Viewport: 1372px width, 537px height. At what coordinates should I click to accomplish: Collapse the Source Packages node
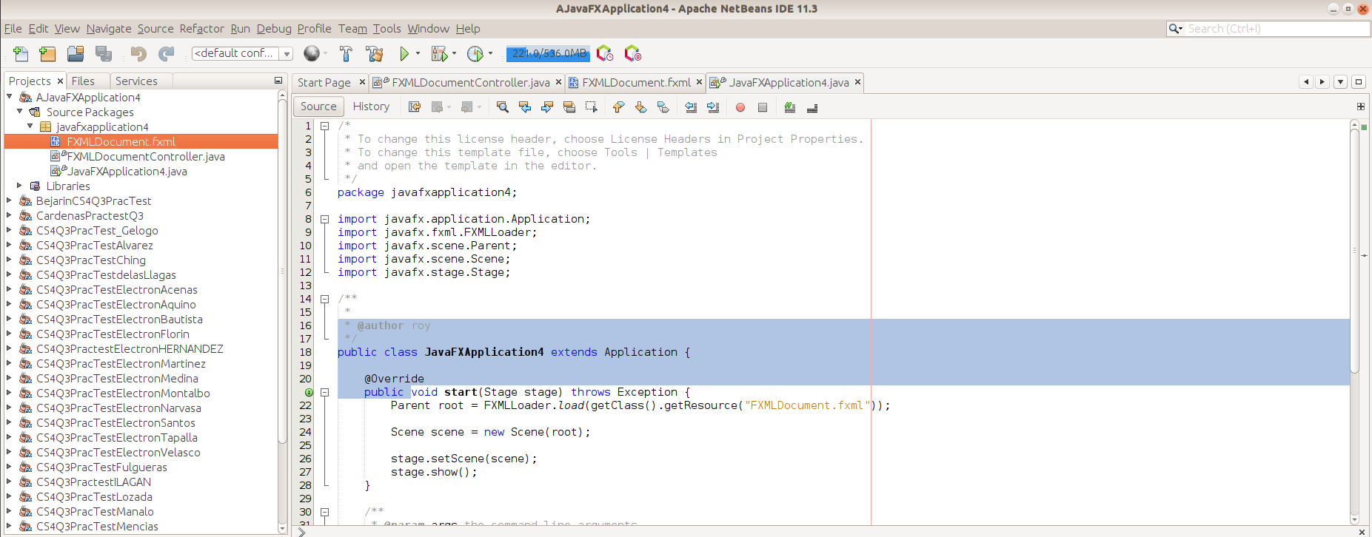point(20,112)
